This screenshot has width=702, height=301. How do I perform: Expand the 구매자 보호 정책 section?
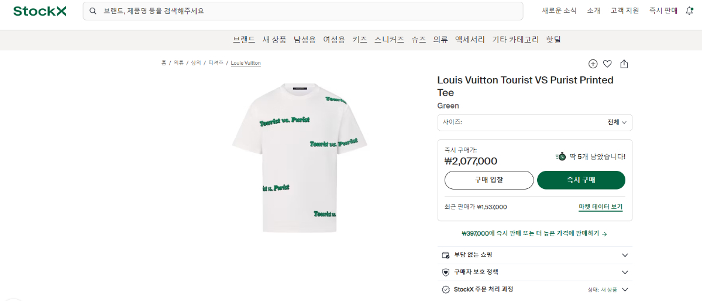[x=625, y=272]
